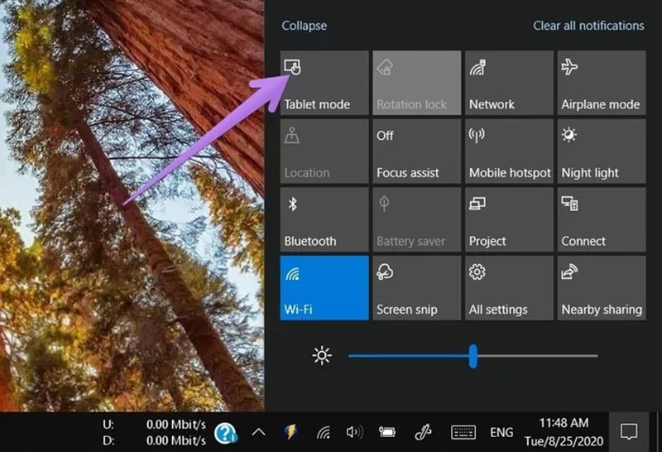Click the sun brightness icon
Image resolution: width=662 pixels, height=452 pixels.
coord(322,356)
